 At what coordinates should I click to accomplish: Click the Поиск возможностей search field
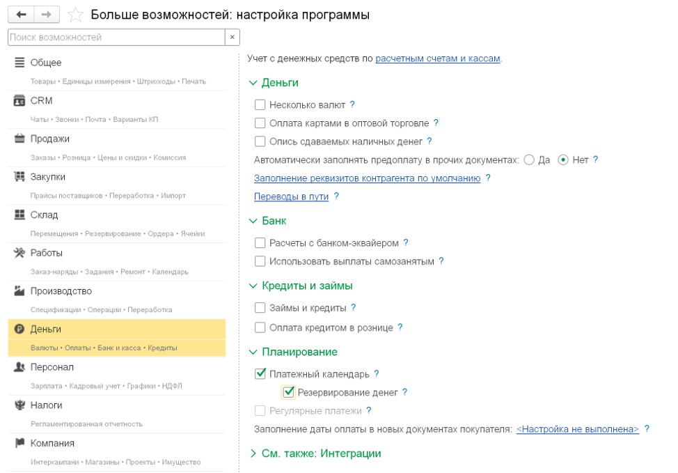[116, 38]
